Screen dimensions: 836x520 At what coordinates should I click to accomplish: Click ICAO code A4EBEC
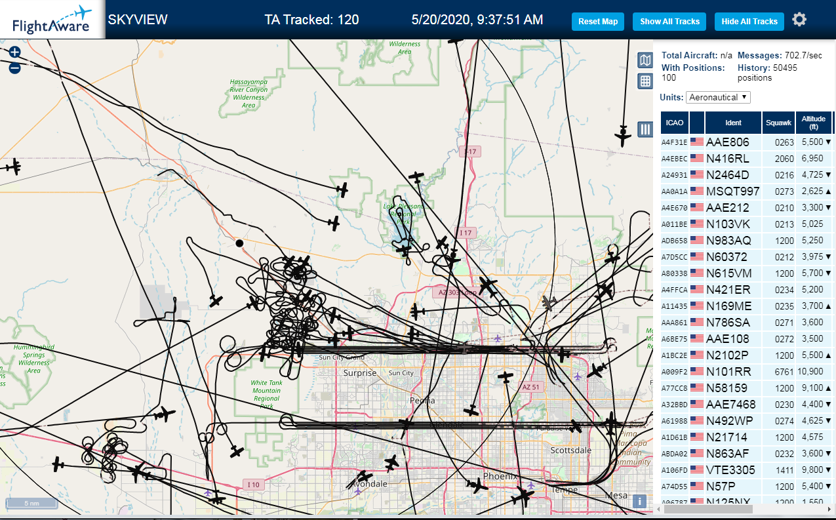674,159
